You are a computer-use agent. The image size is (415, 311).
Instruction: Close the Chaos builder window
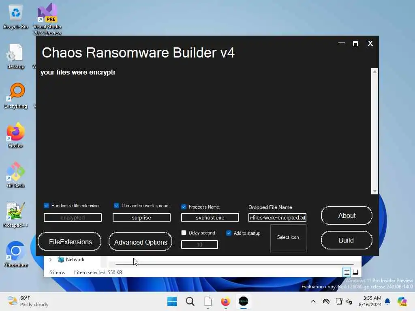pos(370,43)
